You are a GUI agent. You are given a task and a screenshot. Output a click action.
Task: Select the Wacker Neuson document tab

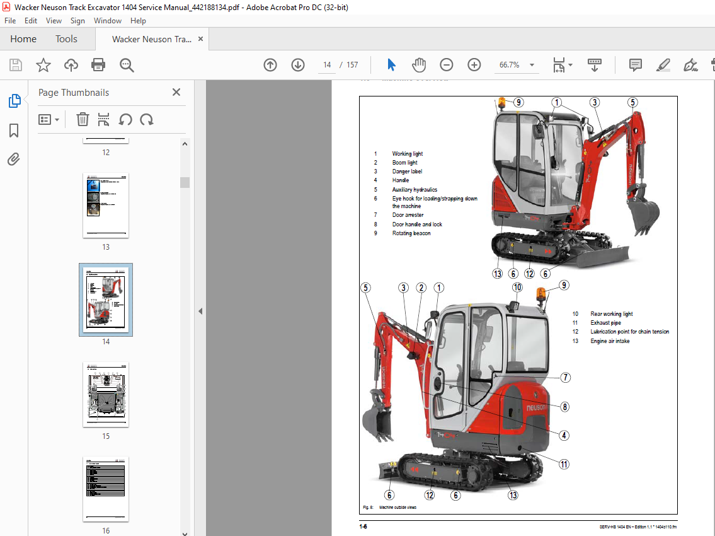pos(151,39)
